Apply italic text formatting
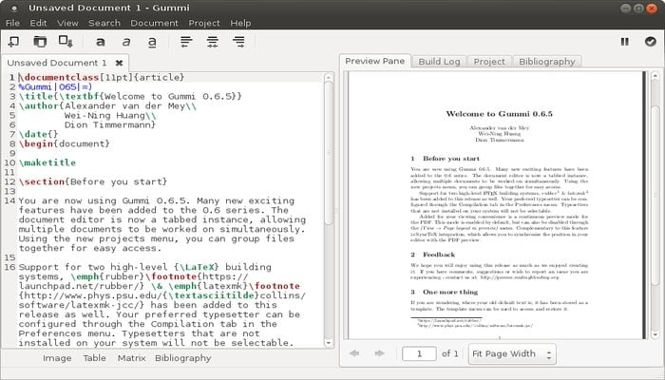665x380 pixels. (x=126, y=42)
